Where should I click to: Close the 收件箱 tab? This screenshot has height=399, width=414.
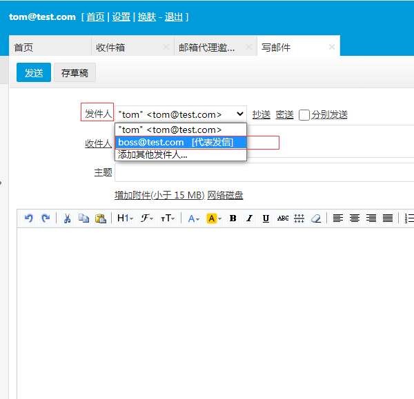coord(166,48)
